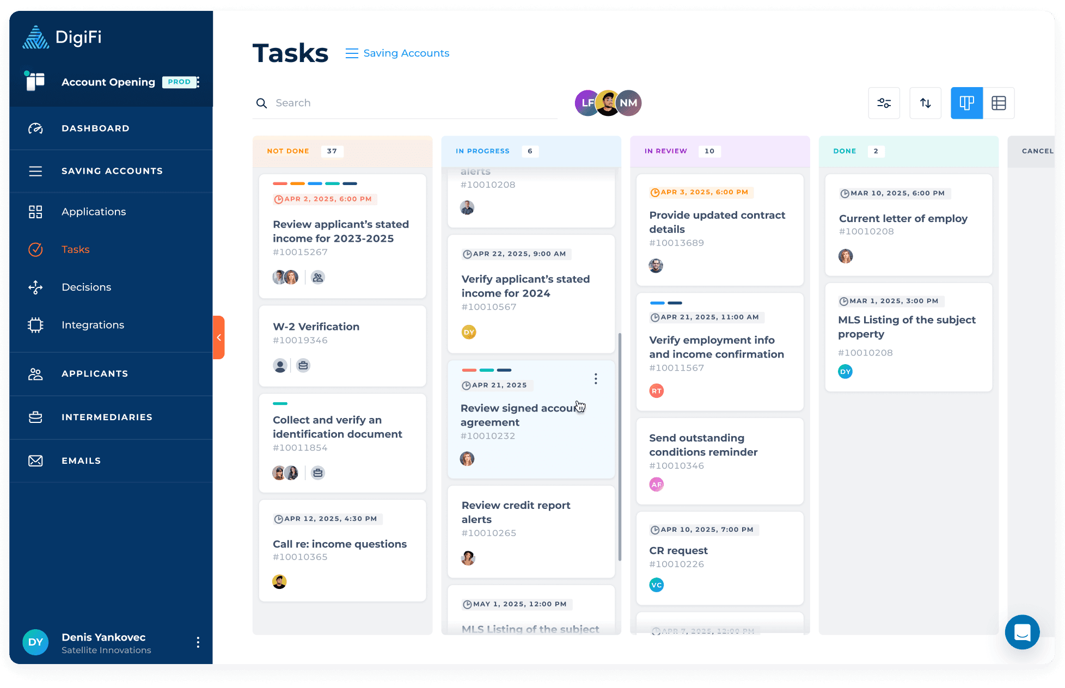The width and height of the screenshot is (1065, 688).
Task: Open Account Opening product options menu
Action: click(x=198, y=82)
